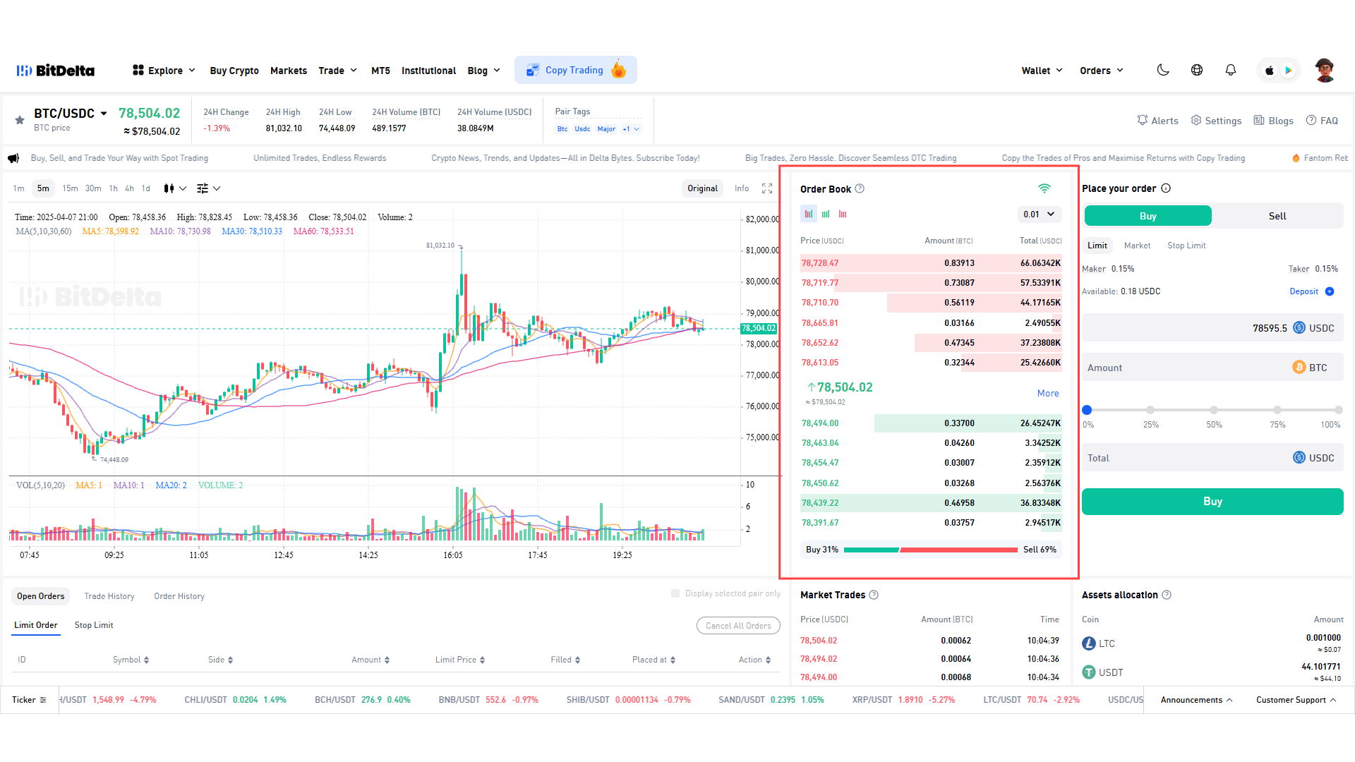Screen dimensions: 1355x762
Task: Favorite BTC/USDC with star icon
Action: (20, 120)
